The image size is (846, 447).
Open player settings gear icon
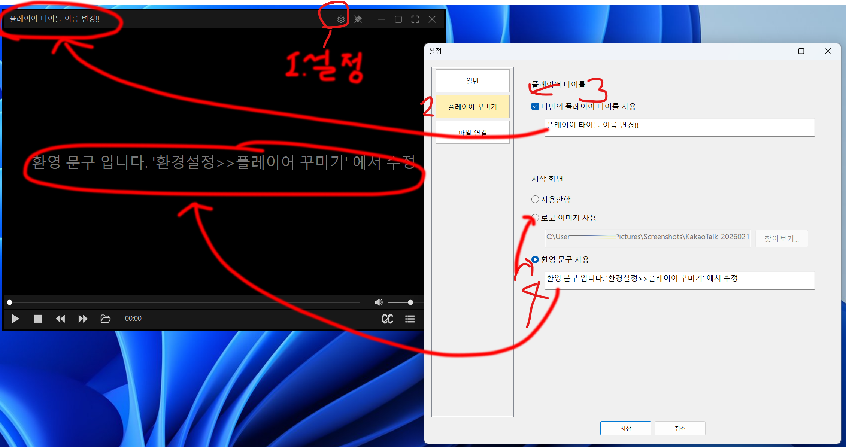pyautogui.click(x=340, y=19)
